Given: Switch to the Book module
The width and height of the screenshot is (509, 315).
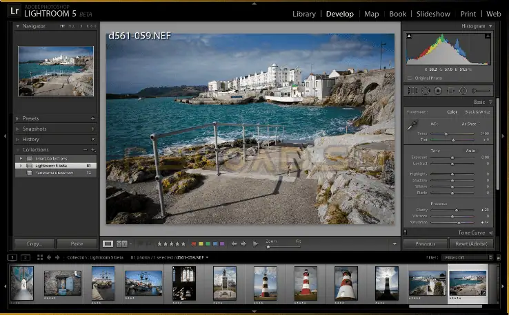Looking at the screenshot, I should tap(398, 14).
